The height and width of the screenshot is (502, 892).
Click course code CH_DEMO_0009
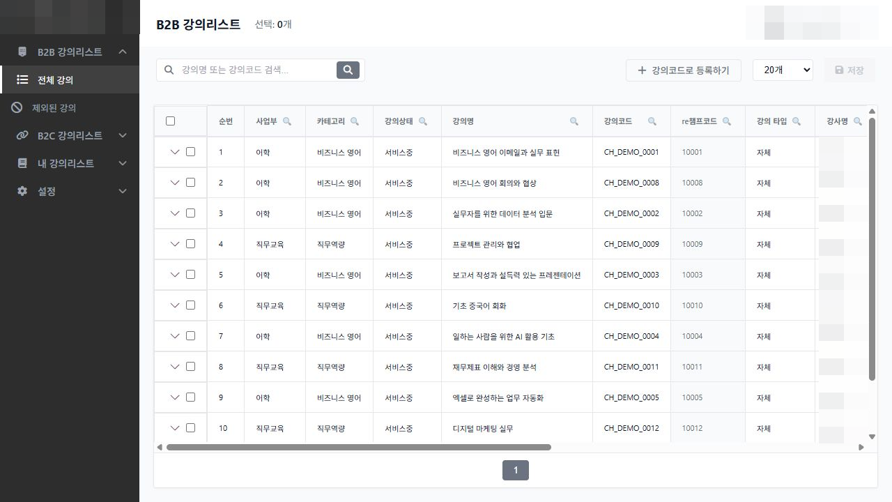coord(631,244)
